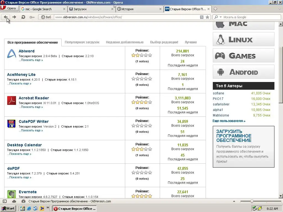Click the Opera taskbar window button

click(x=75, y=209)
